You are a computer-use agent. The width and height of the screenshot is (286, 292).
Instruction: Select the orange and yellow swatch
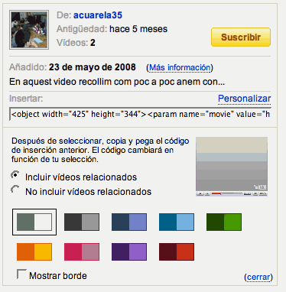tap(34, 251)
